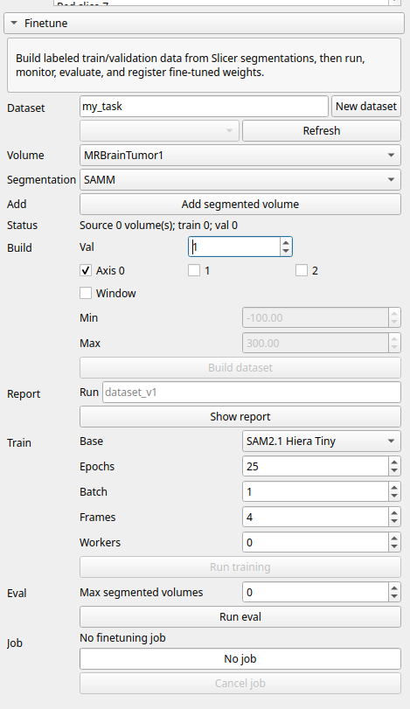Click the Run eval button

coord(240,616)
